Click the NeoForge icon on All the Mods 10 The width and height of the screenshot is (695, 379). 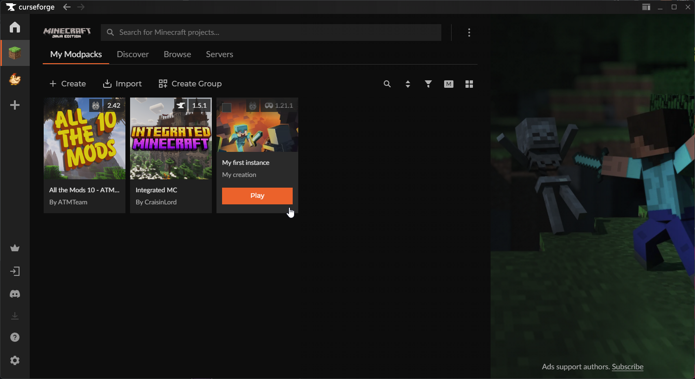point(96,105)
